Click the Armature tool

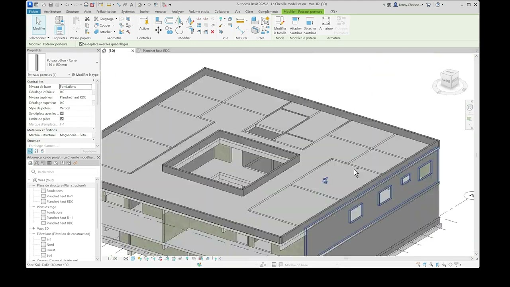point(326,24)
